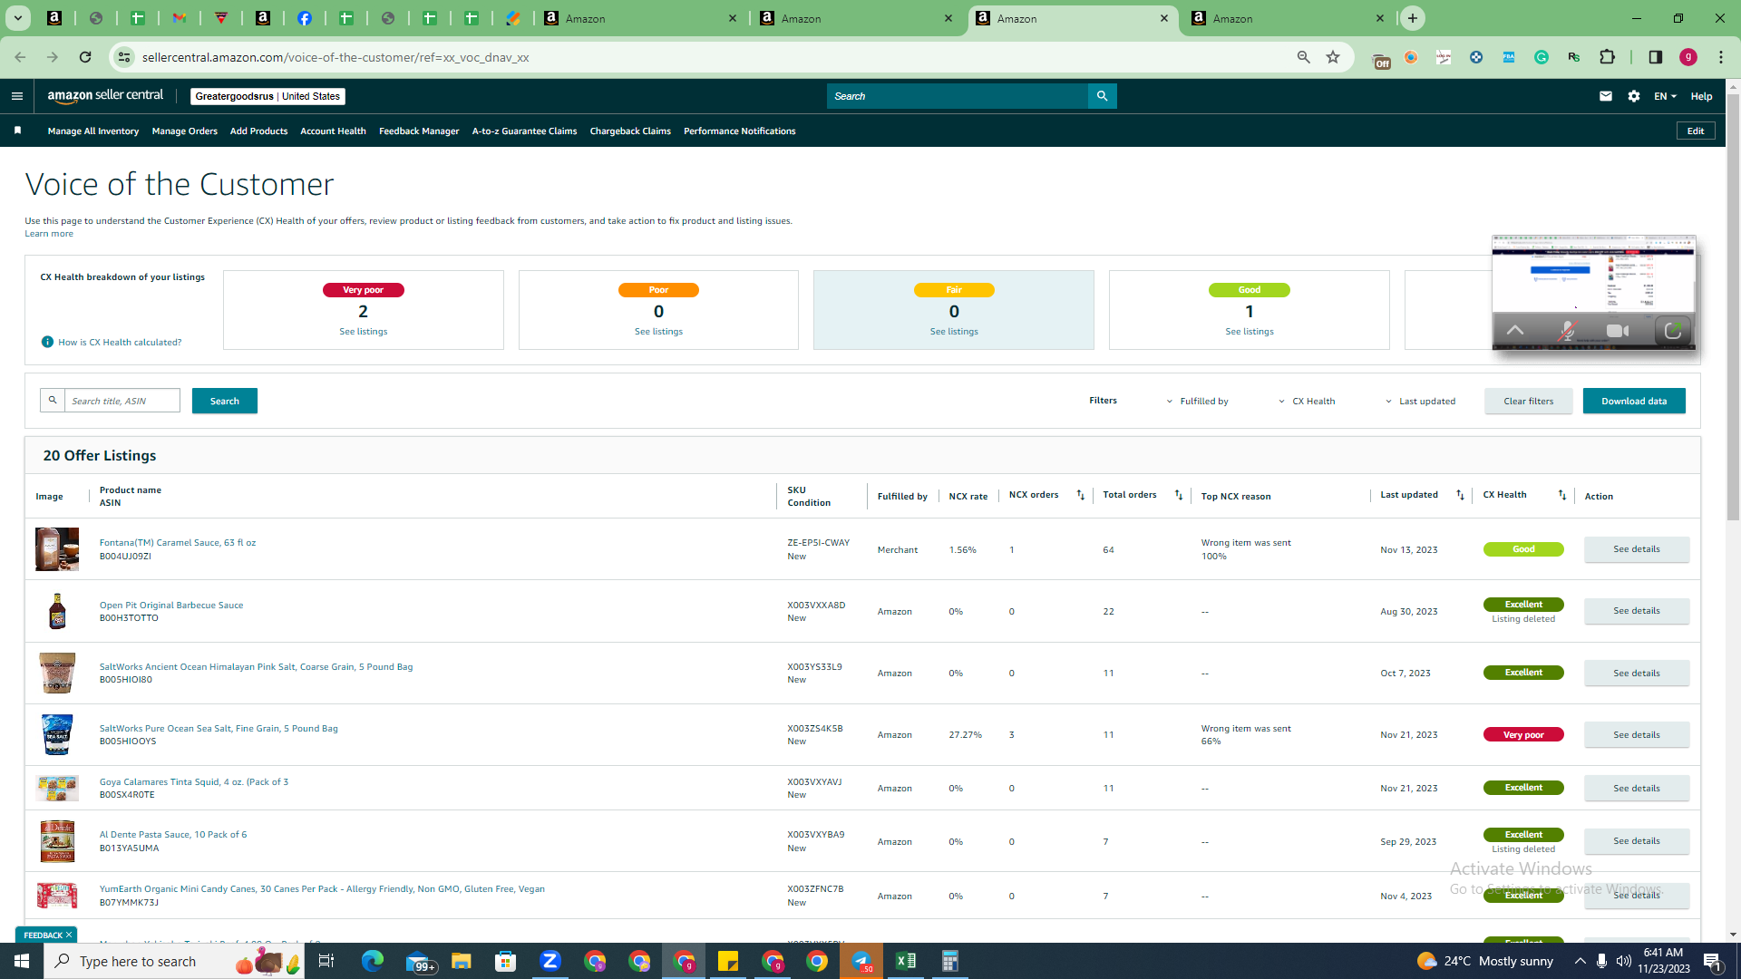Open Account Health menu item
This screenshot has height=979, width=1741.
333,131
